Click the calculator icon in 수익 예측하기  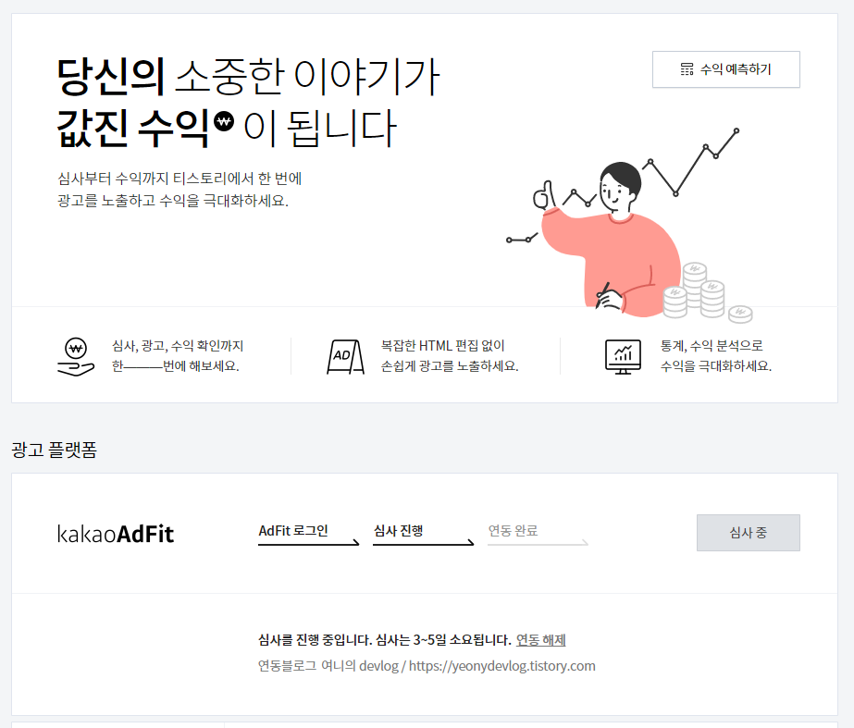pos(687,69)
